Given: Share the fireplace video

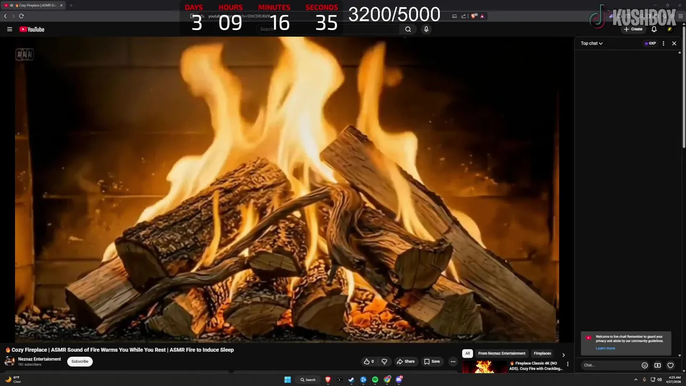Looking at the screenshot, I should [x=406, y=361].
